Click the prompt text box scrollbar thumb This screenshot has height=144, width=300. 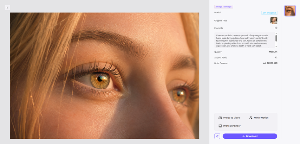coord(276,38)
